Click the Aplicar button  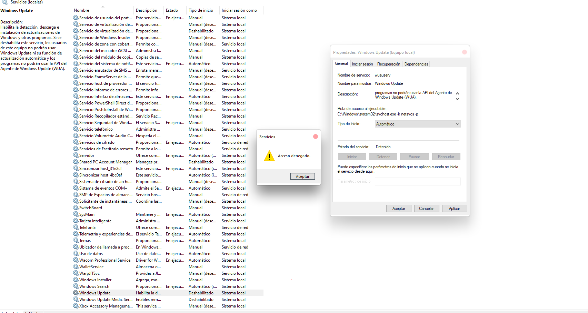pyautogui.click(x=455, y=209)
